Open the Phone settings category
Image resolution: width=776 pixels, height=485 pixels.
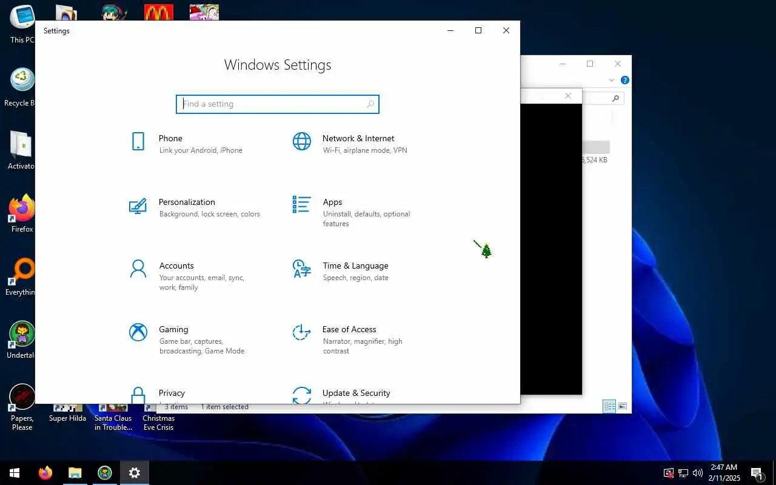[x=186, y=144]
